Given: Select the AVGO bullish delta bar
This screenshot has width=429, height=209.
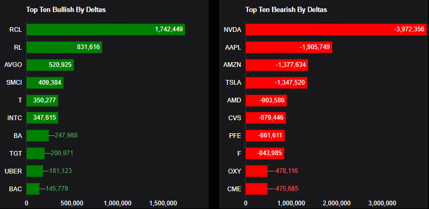Looking at the screenshot, I should pos(50,65).
